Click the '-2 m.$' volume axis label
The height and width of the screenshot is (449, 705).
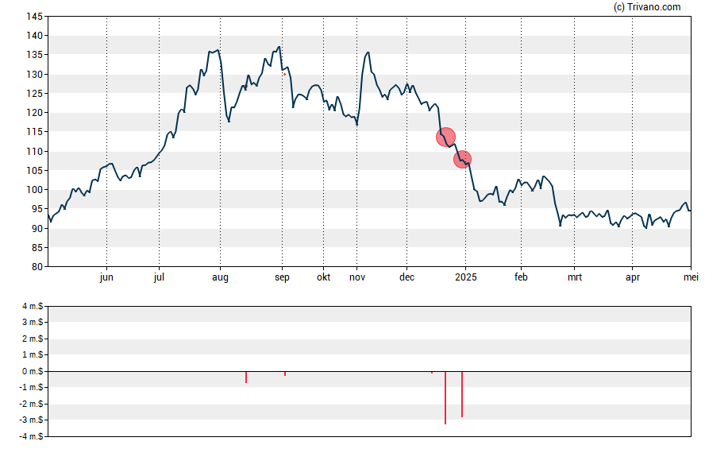click(31, 404)
